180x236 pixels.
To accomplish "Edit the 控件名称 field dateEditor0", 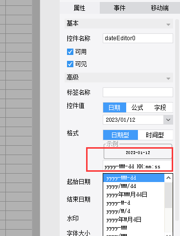I will tap(138, 38).
